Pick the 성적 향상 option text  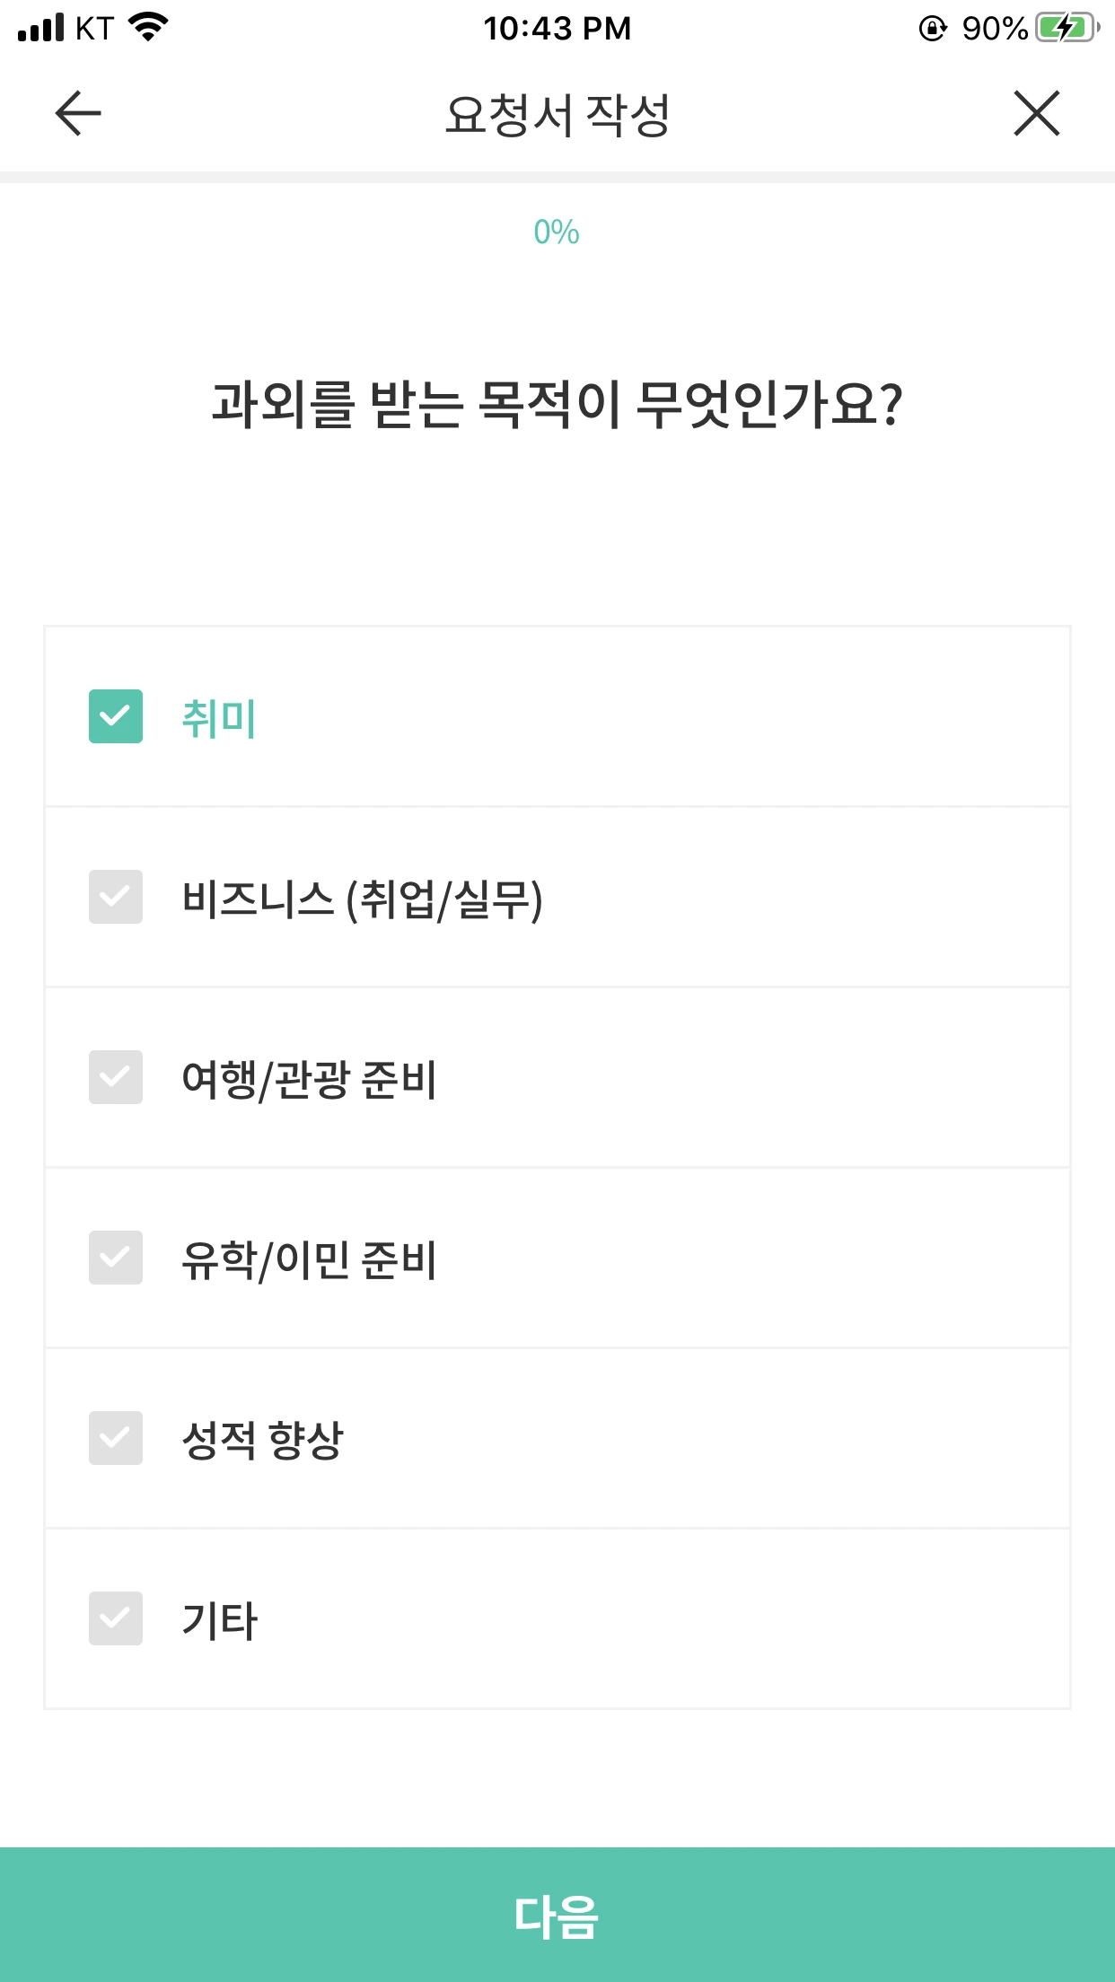pyautogui.click(x=262, y=1440)
